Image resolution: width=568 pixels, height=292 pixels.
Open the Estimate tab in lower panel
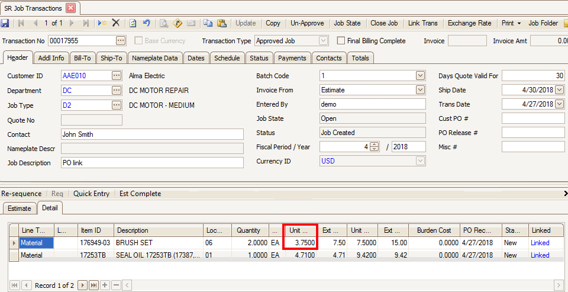click(19, 208)
